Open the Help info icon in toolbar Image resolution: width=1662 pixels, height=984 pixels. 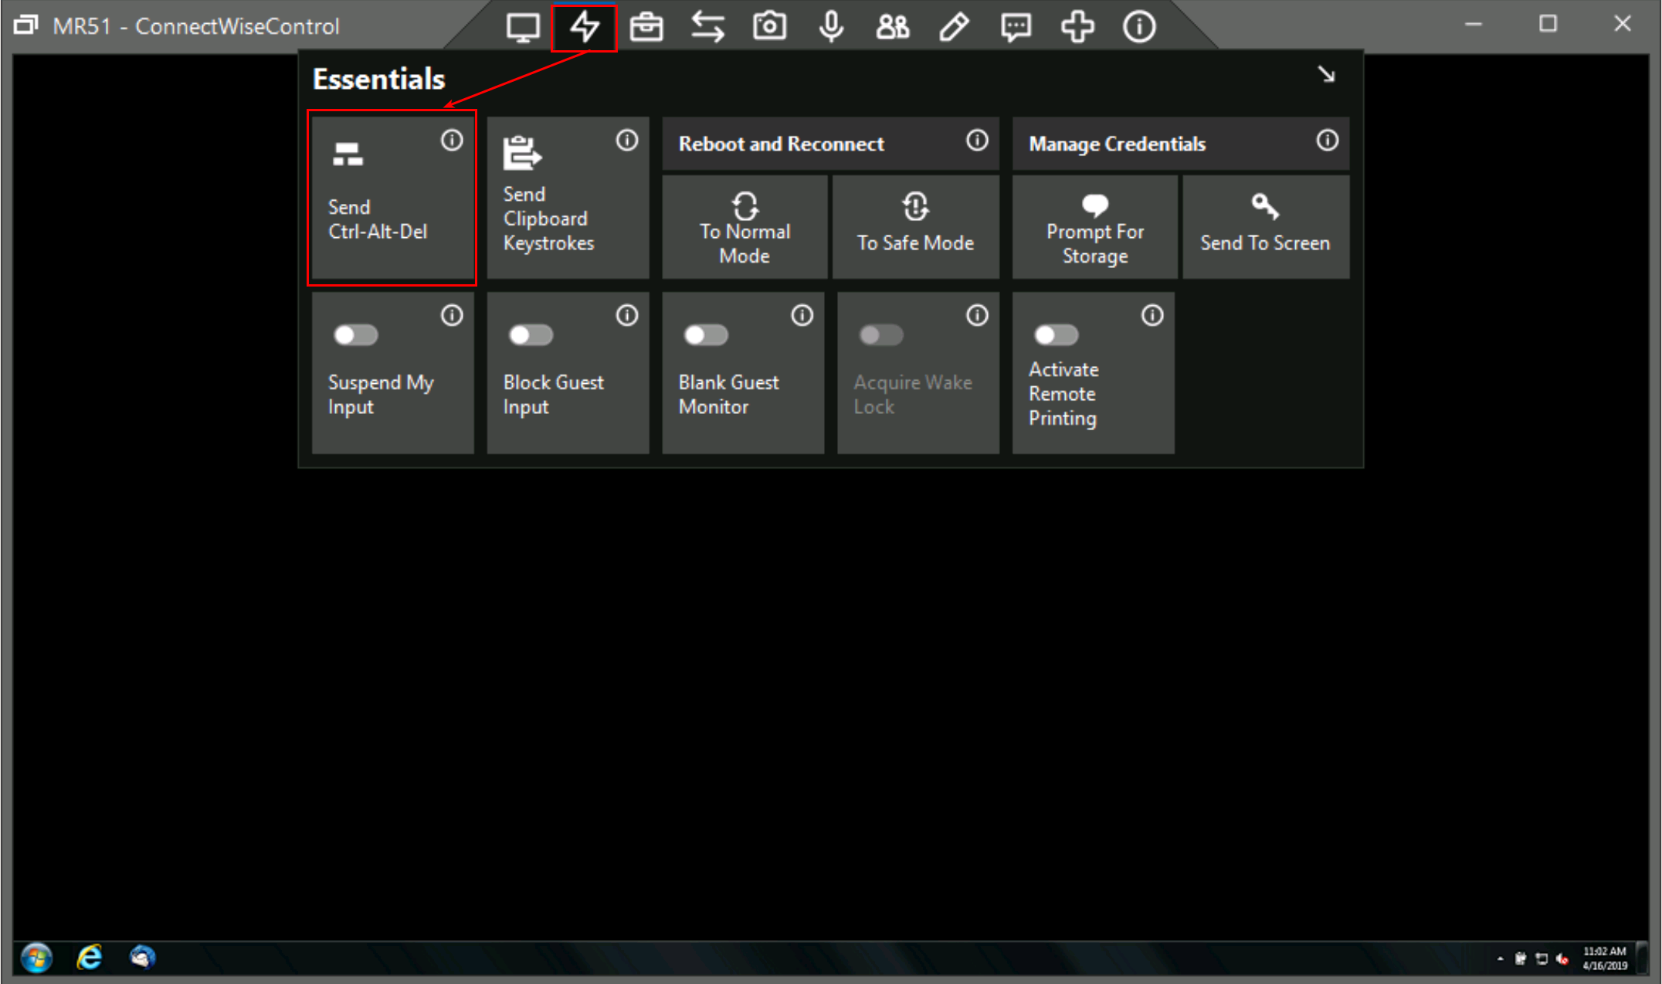click(1139, 27)
